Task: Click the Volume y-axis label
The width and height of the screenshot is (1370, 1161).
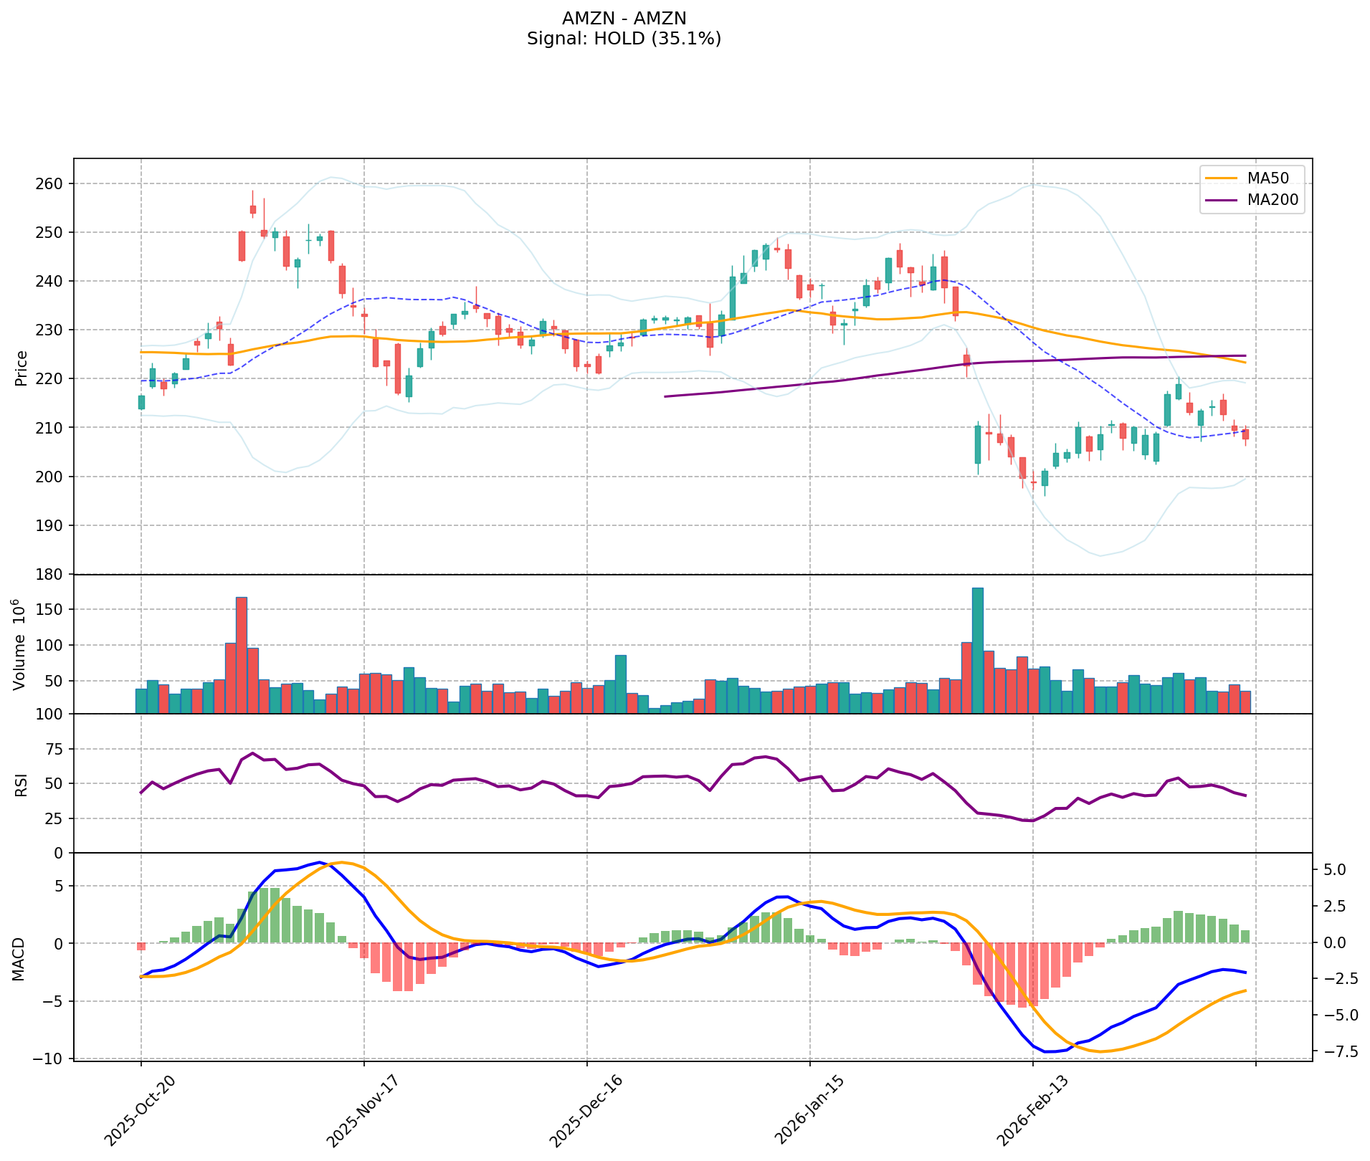Action: tap(19, 645)
